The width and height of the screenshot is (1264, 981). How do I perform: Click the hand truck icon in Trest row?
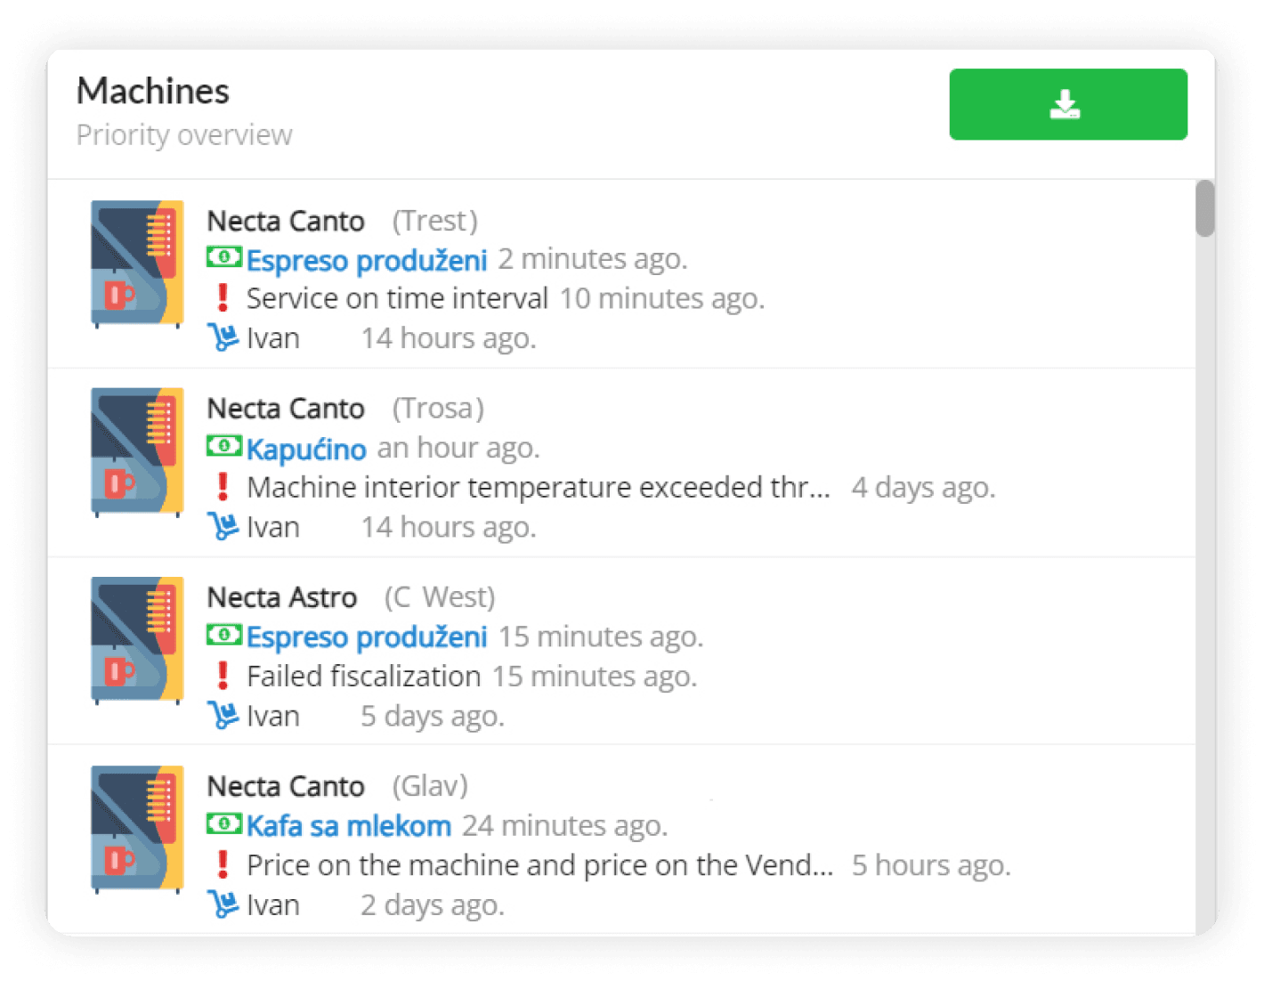coord(223,337)
